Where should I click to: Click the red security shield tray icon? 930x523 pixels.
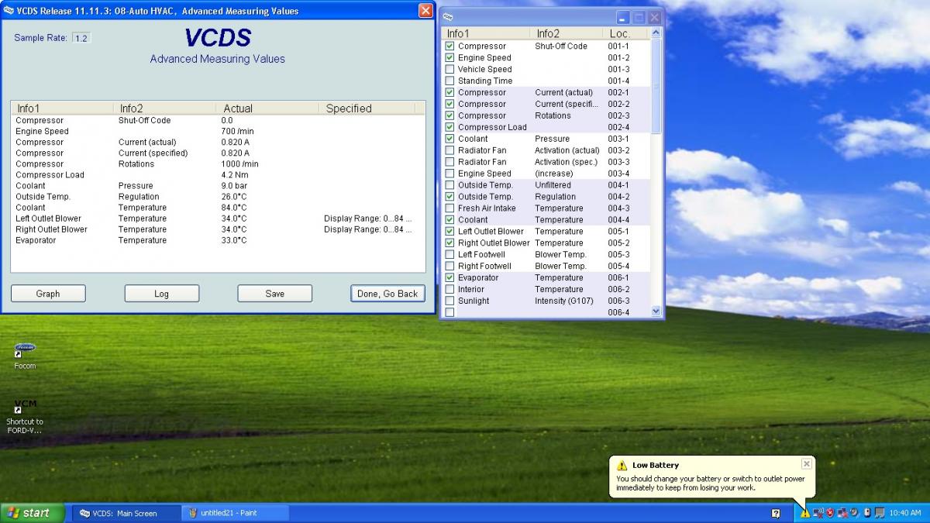[x=830, y=513]
